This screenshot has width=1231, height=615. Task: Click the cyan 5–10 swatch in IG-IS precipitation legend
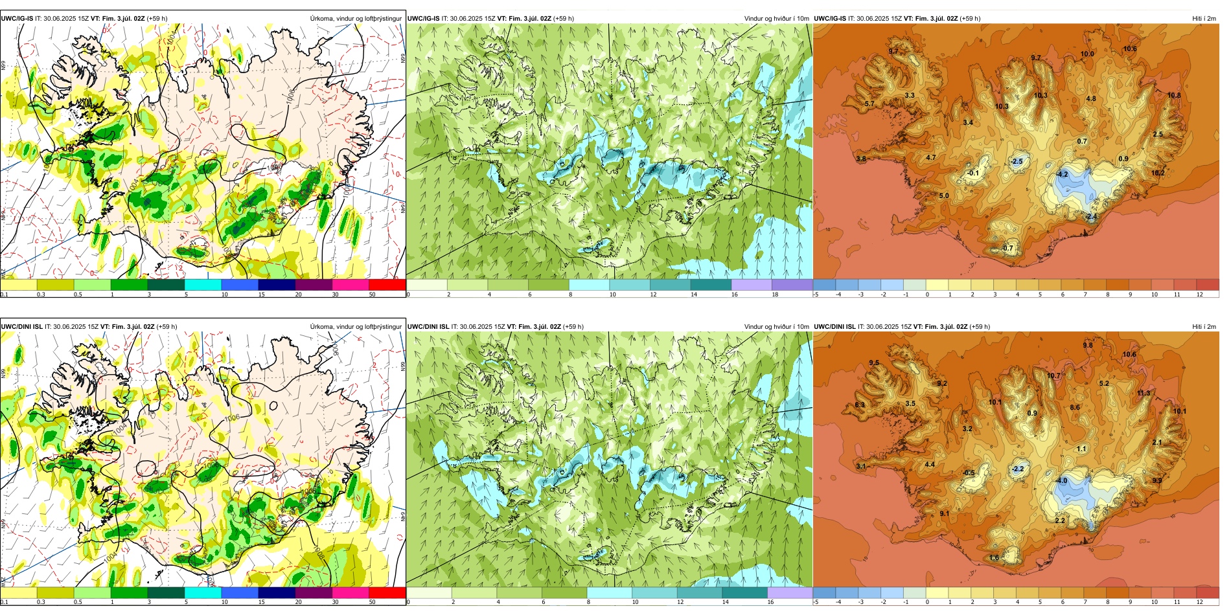[x=203, y=285]
